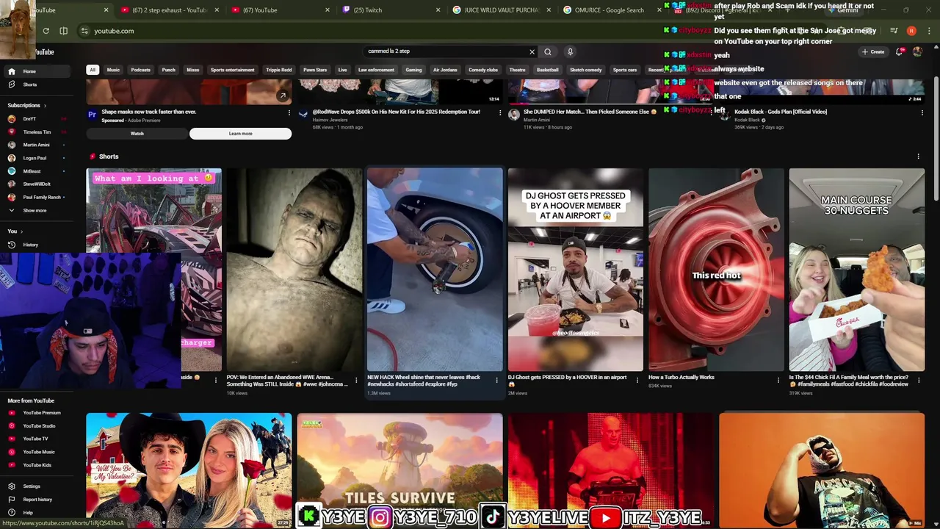The width and height of the screenshot is (940, 529).
Task: Open the DreYT subscription channel
Action: [29, 118]
